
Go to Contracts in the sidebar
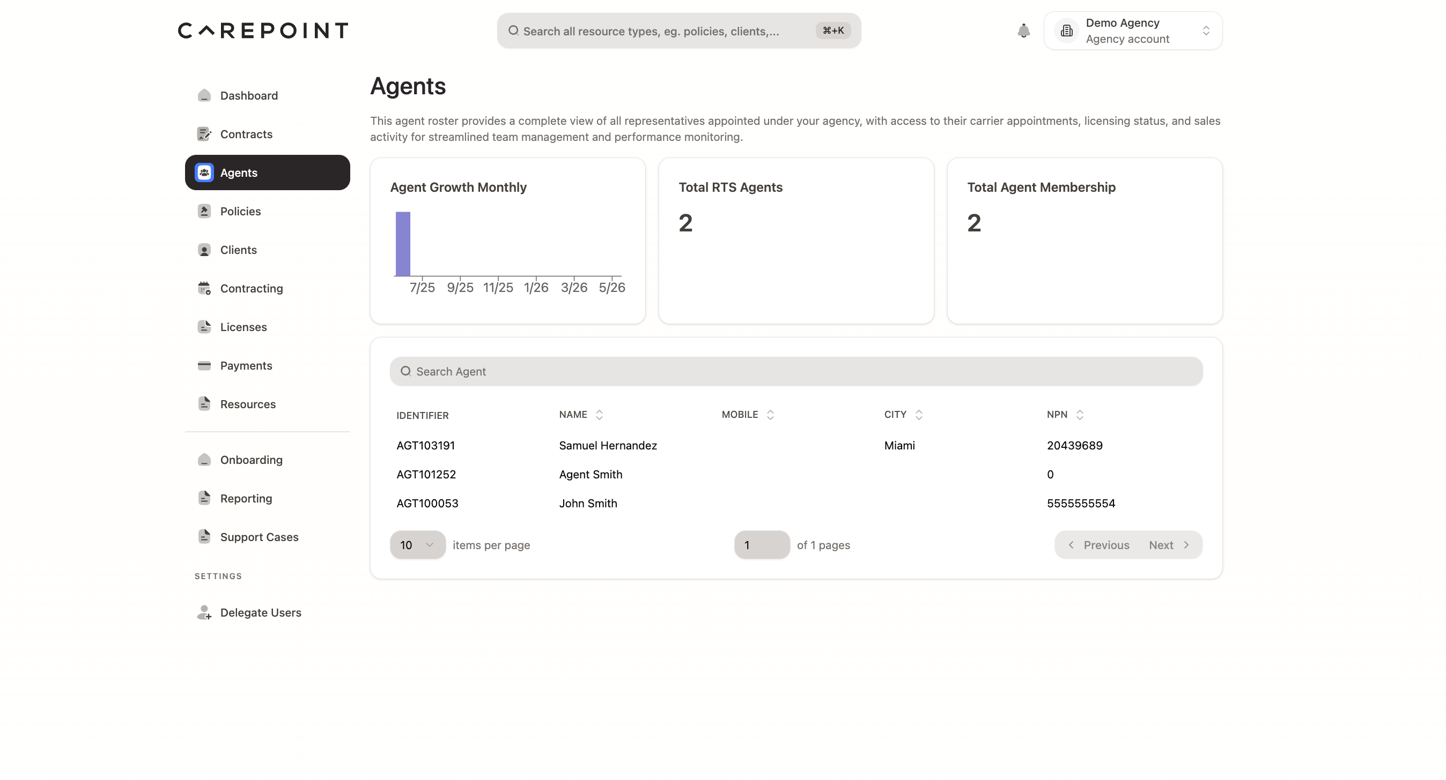click(x=267, y=134)
